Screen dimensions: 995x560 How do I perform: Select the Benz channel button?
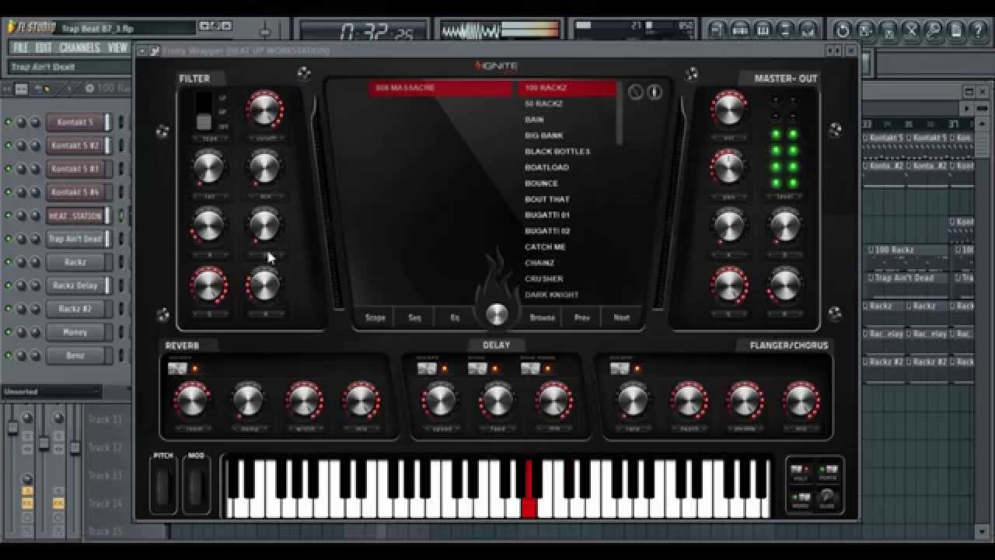coord(75,355)
